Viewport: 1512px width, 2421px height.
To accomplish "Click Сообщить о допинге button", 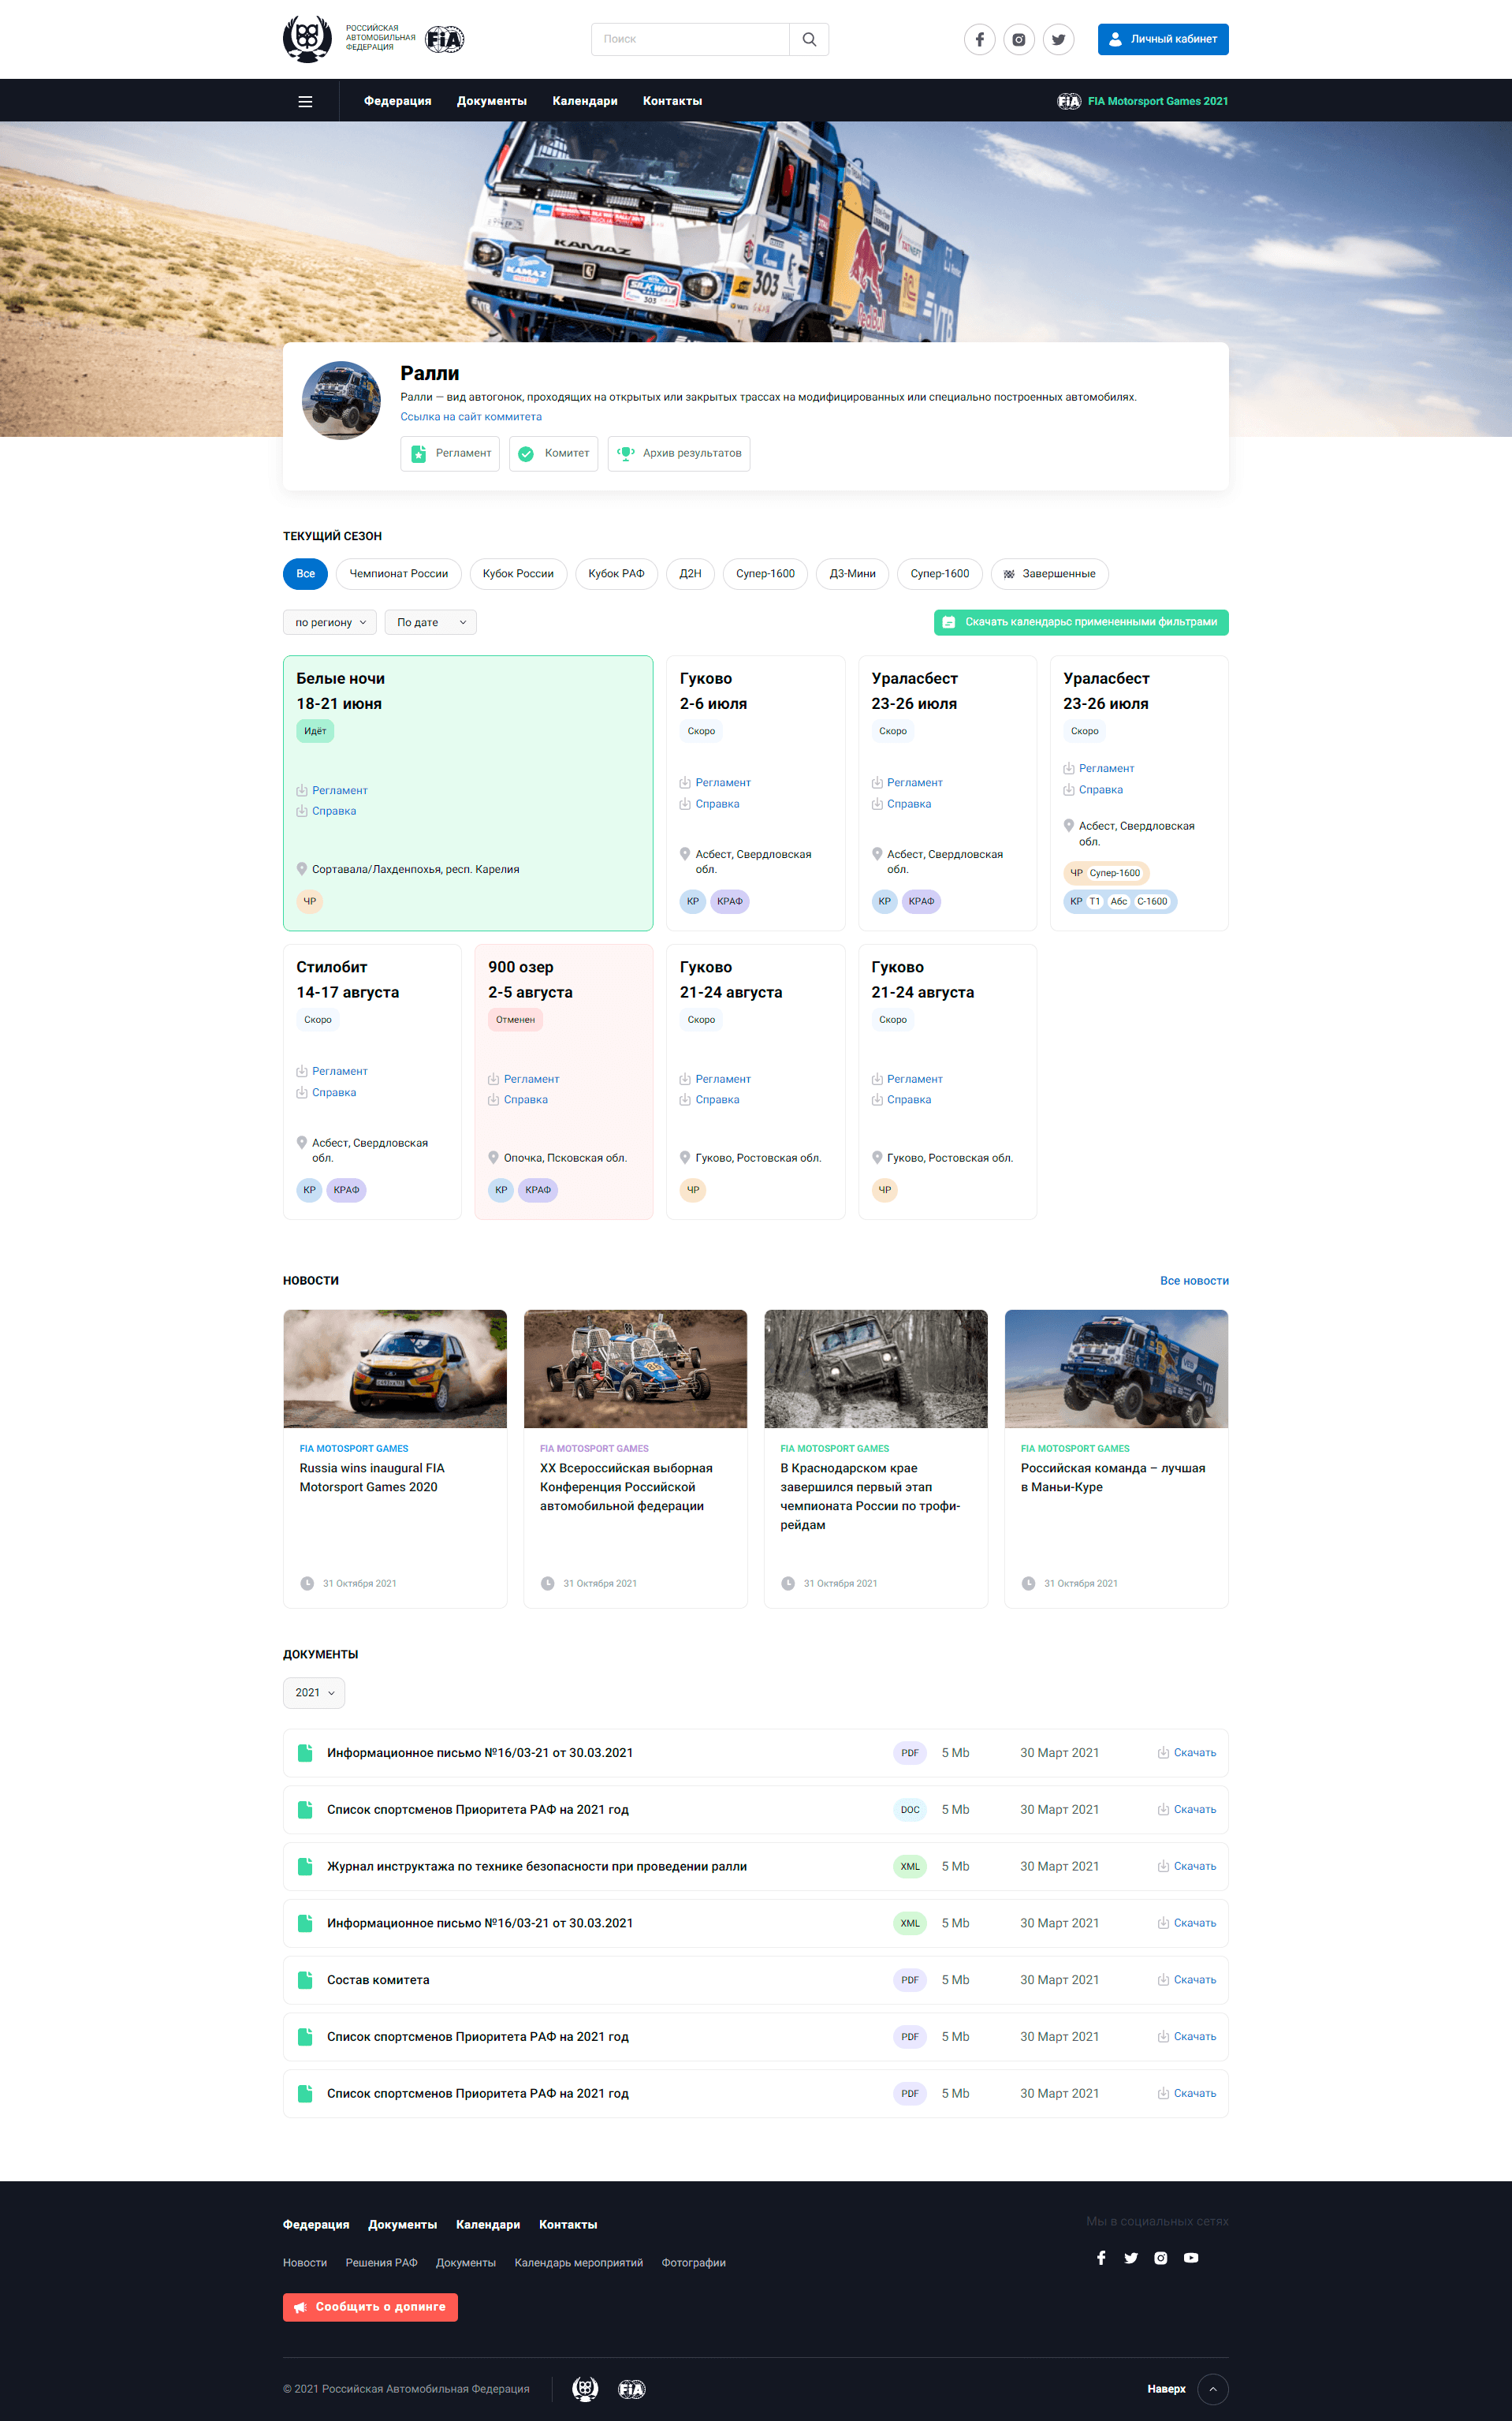I will point(370,2306).
